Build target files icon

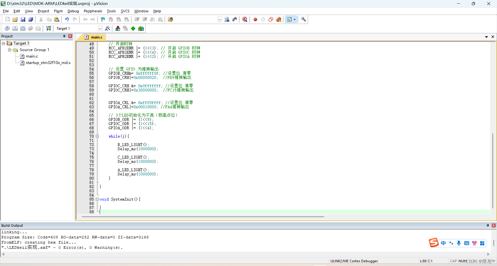15,28
